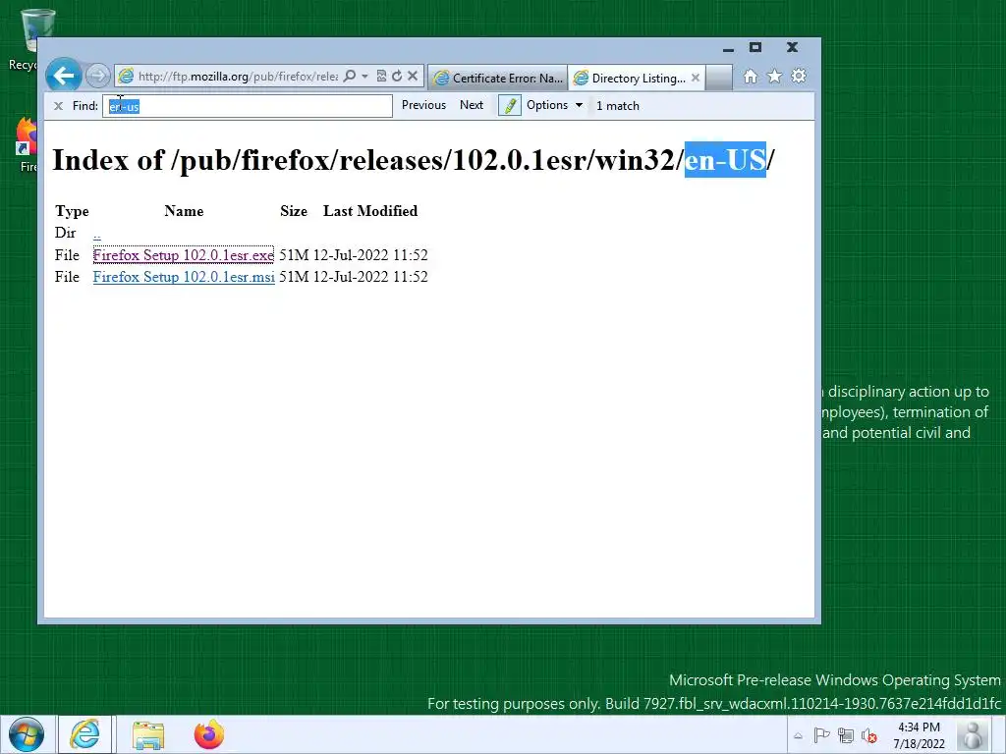The height and width of the screenshot is (754, 1006).
Task: Go back with the browser Back arrow
Action: click(x=64, y=77)
